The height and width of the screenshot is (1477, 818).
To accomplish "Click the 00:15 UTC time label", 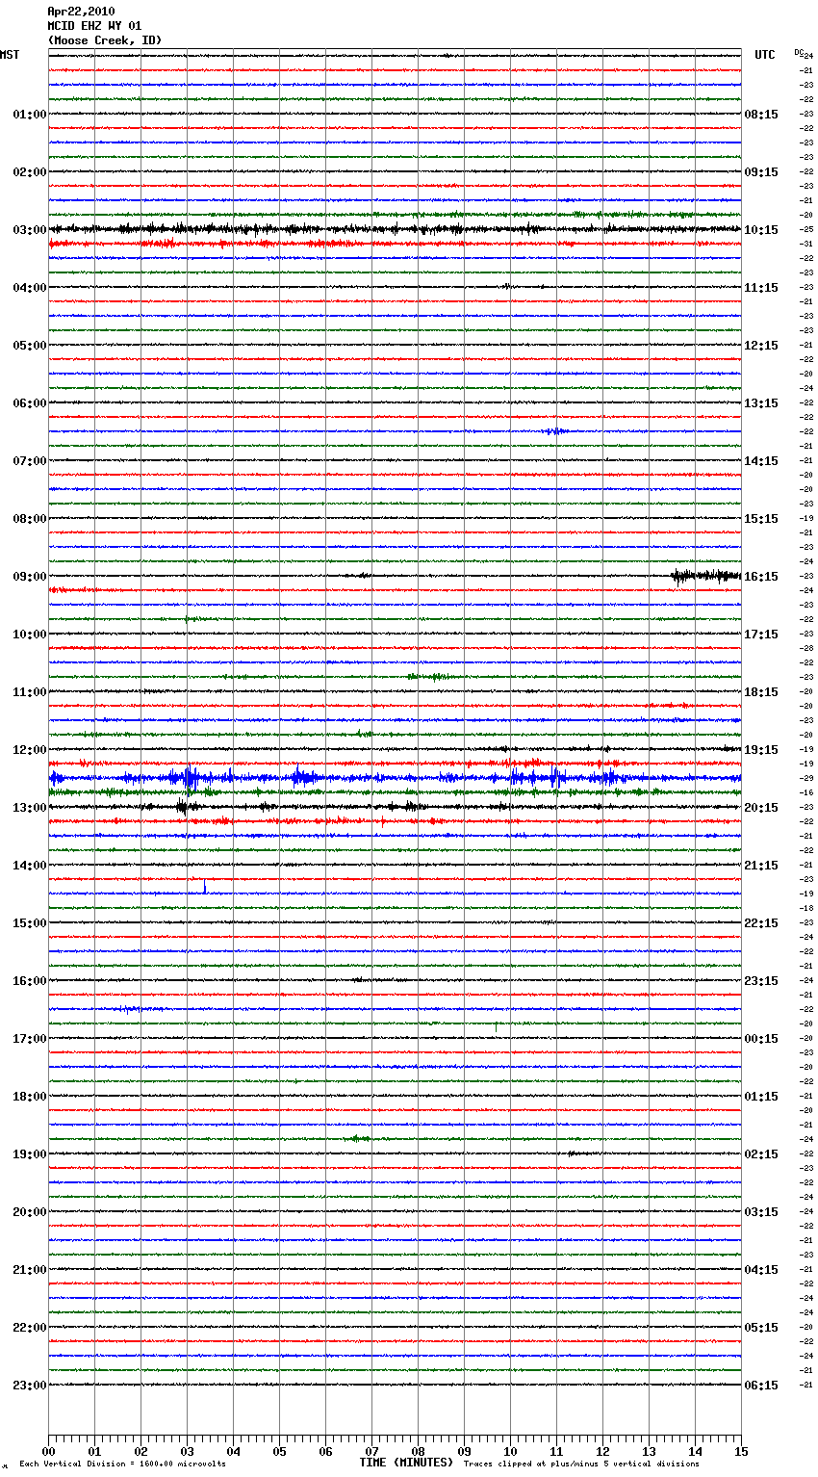I will coord(761,1039).
